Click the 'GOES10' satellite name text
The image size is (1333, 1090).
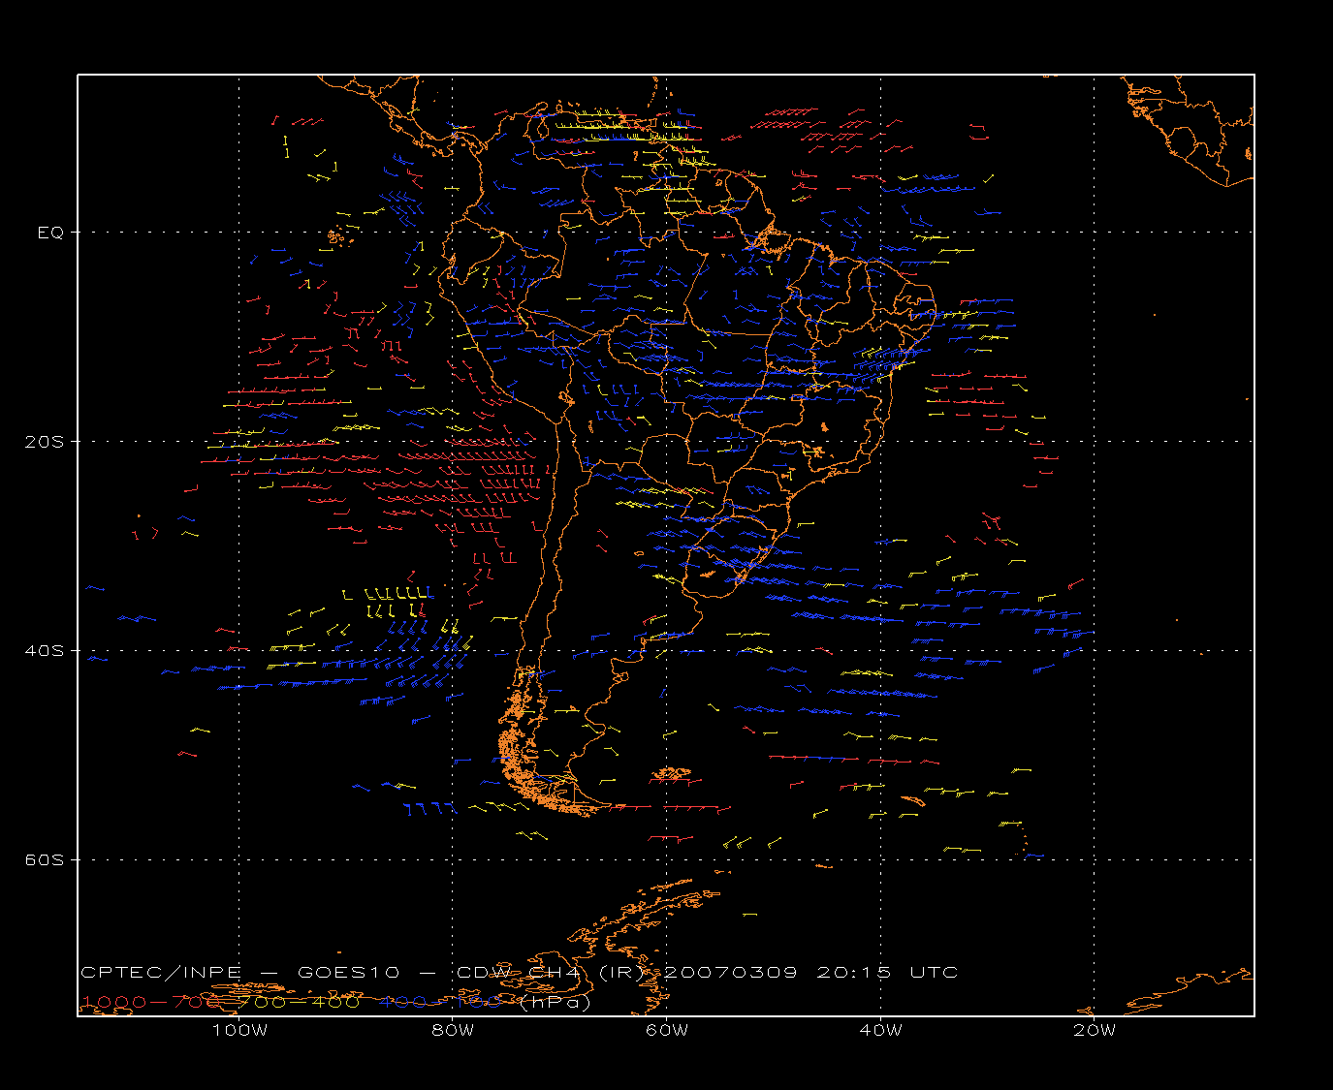click(x=346, y=973)
